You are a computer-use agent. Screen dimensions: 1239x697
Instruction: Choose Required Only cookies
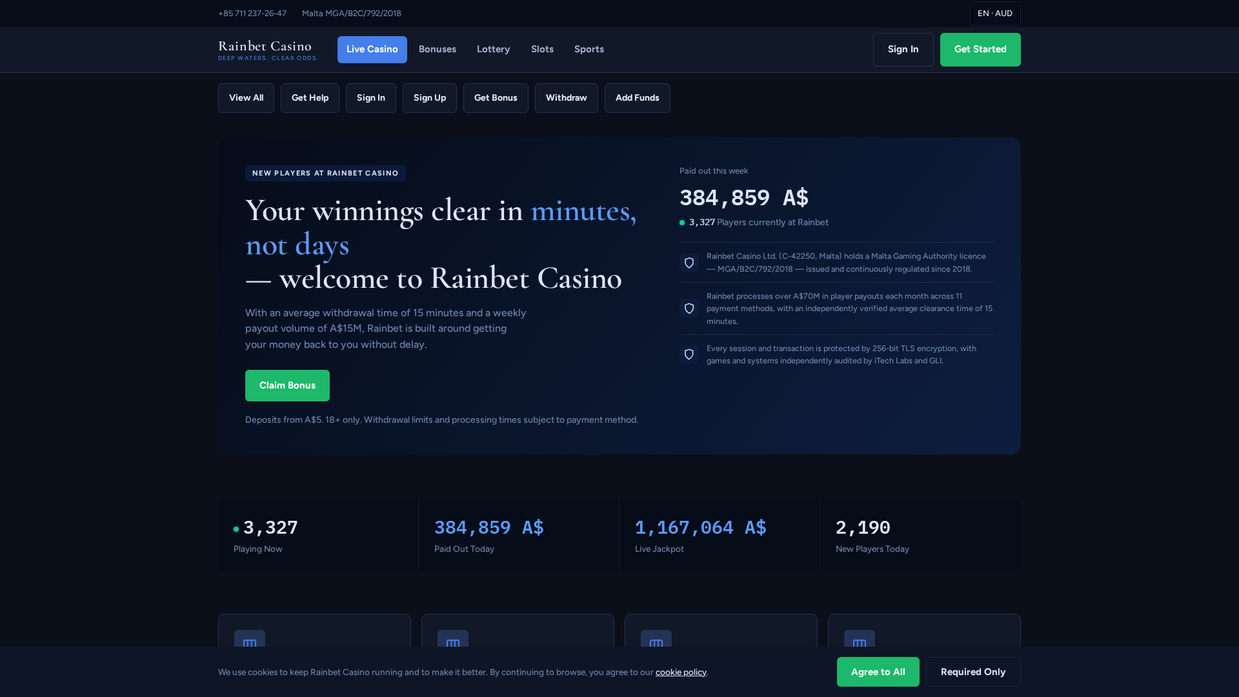[973, 672]
